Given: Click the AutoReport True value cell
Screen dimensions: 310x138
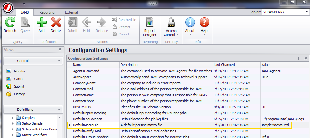Looking at the screenshot, I should click(x=285, y=77).
